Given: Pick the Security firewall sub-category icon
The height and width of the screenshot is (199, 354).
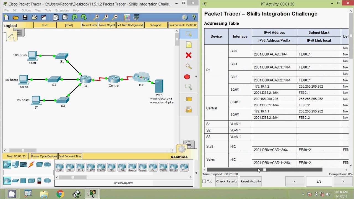Looking at the screenshot, I should pos(39,180).
